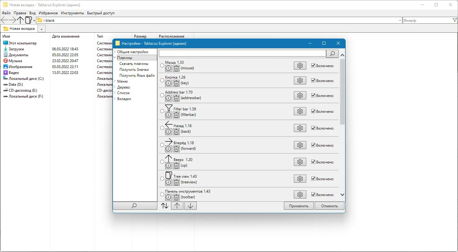Open settings gear for Кнопка plugin

(x=300, y=80)
